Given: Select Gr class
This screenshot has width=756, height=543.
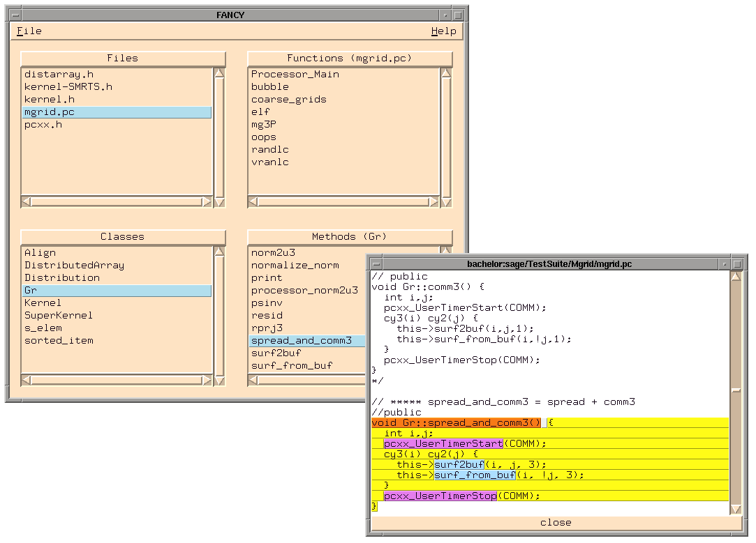Looking at the screenshot, I should pyautogui.click(x=117, y=291).
